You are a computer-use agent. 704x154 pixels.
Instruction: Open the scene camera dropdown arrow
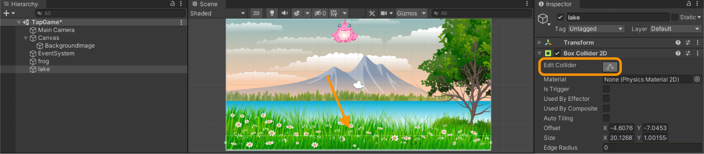tap(391, 13)
